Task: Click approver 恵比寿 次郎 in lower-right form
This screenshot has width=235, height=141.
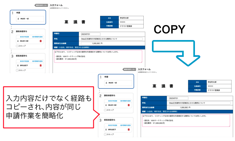Action: tap(112, 105)
